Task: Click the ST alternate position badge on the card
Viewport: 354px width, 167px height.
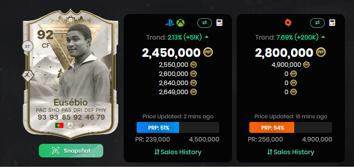Action: (x=28, y=46)
